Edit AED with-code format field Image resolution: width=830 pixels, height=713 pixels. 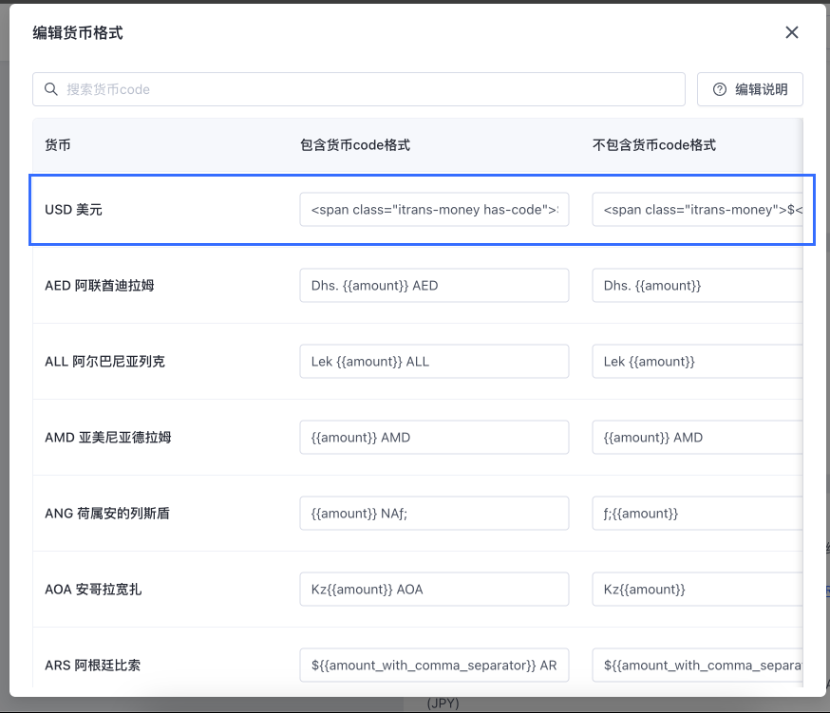point(434,286)
